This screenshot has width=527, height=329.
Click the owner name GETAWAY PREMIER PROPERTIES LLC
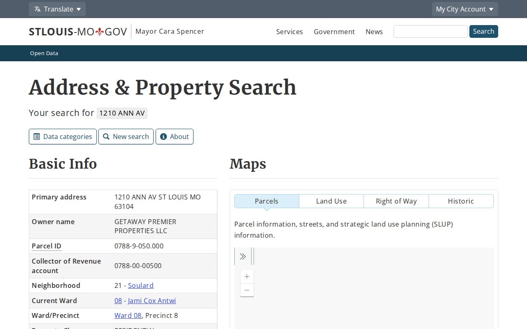point(145,226)
